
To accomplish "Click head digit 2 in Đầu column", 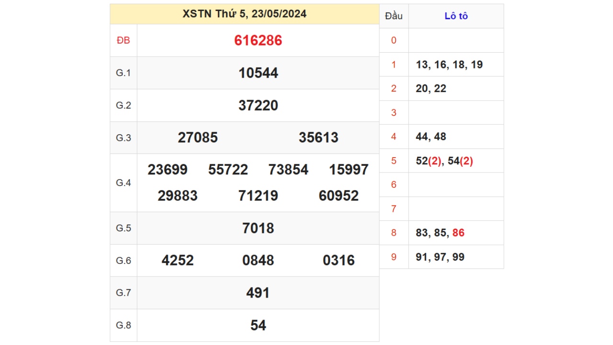I will pos(394,89).
